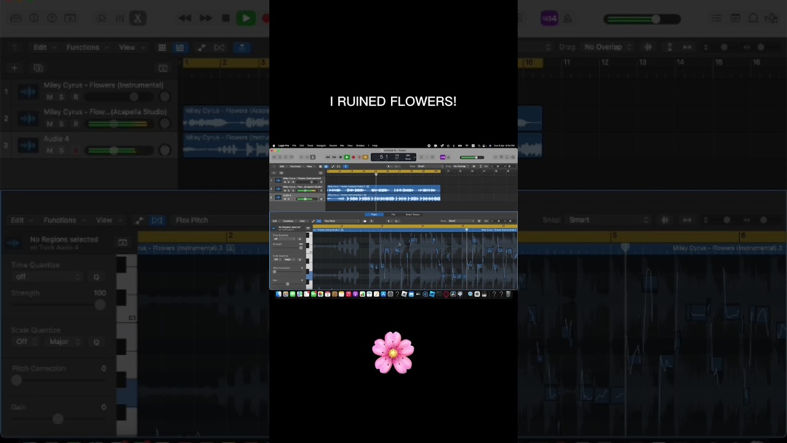This screenshot has width=787, height=443.
Task: Select pointer tool in small center tracks toolbar
Action: click(389, 166)
